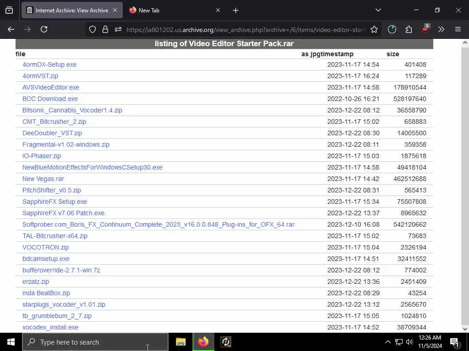View site security padlock info
The height and width of the screenshot is (351, 469).
105,29
